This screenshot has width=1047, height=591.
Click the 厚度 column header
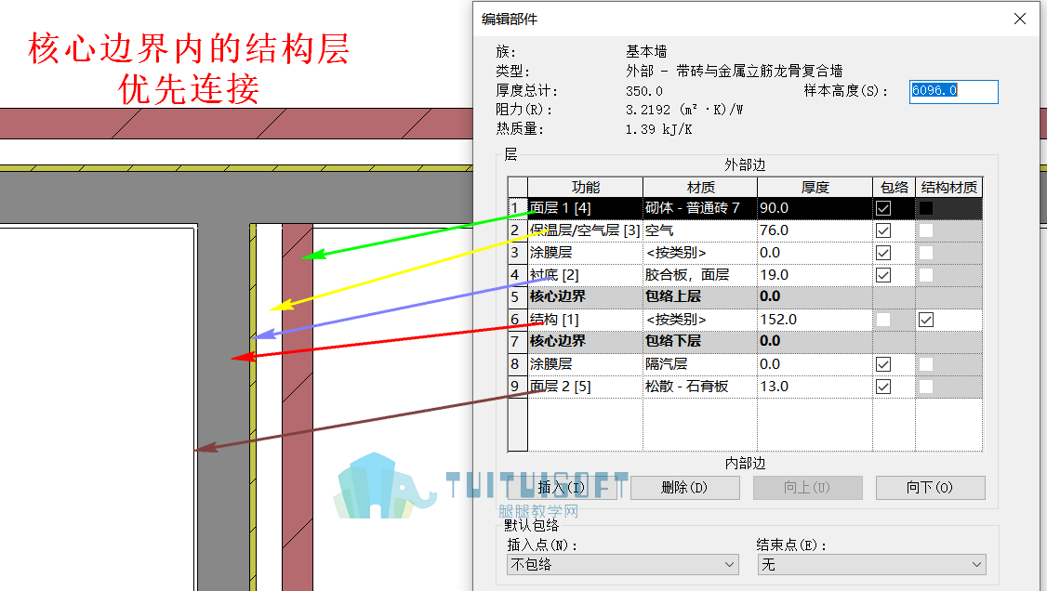(815, 188)
